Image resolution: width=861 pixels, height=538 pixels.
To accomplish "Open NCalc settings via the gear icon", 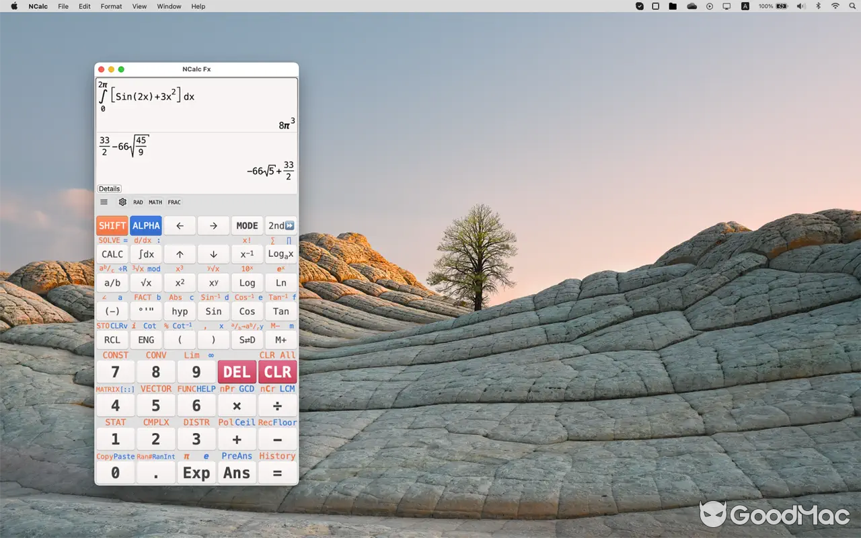I will (x=122, y=202).
